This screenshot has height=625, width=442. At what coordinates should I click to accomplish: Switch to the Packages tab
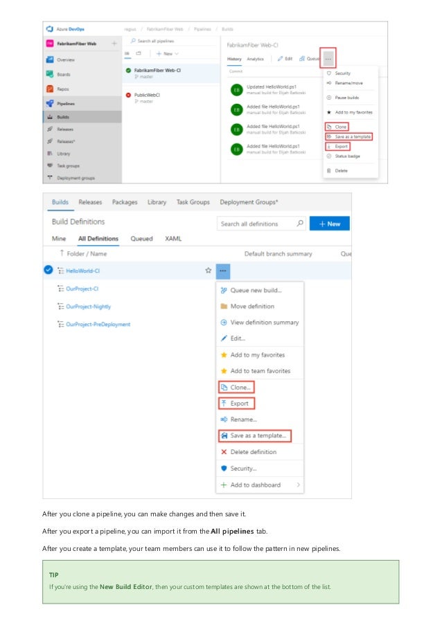125,202
